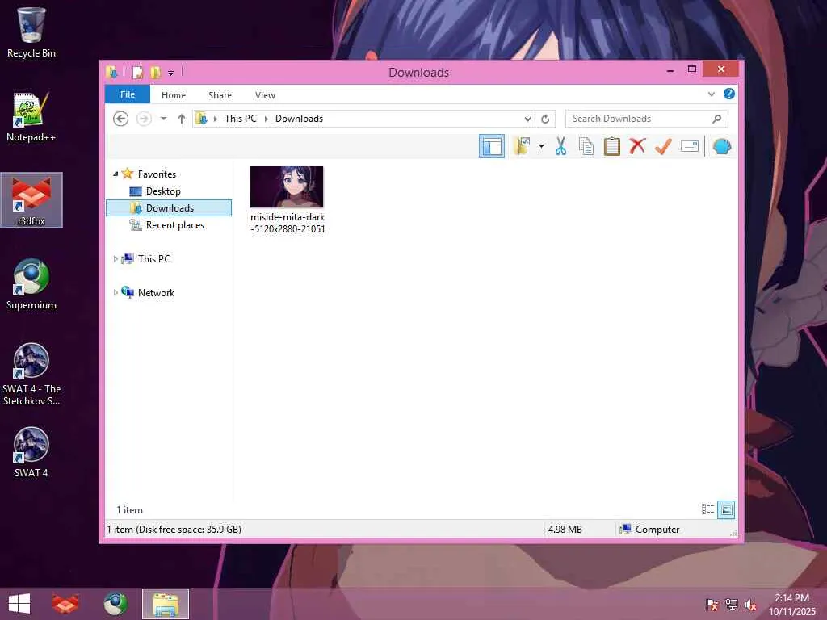Viewport: 827px width, 620px height.
Task: Toggle the preview pane toolbar button
Action: tap(492, 146)
